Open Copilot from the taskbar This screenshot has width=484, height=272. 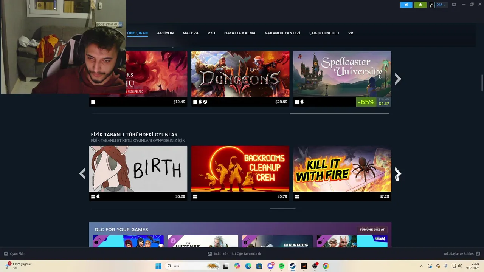coord(237,266)
